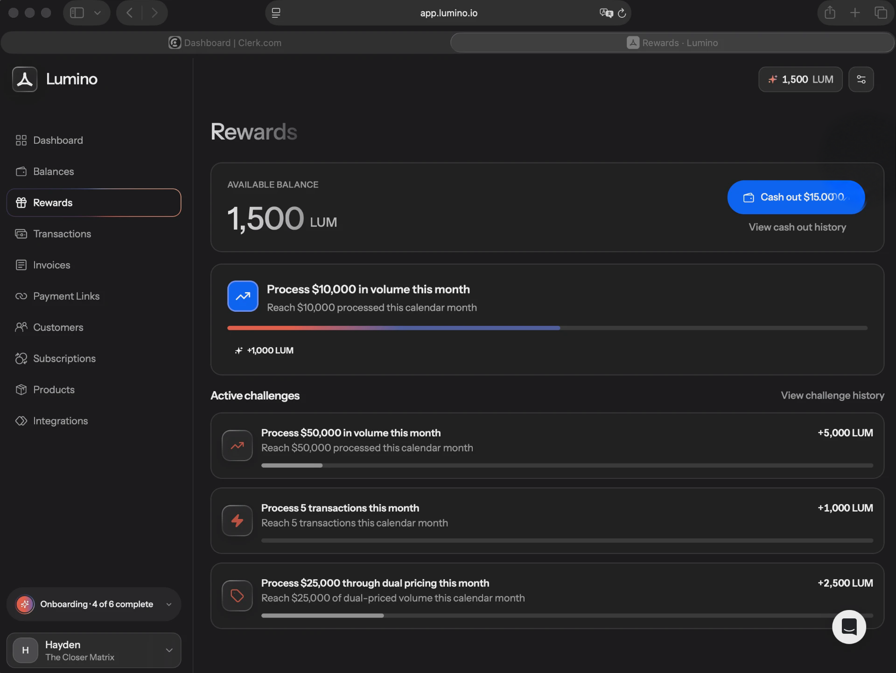Click Process $50,000 in volume challenge title
This screenshot has width=896, height=673.
pos(351,433)
